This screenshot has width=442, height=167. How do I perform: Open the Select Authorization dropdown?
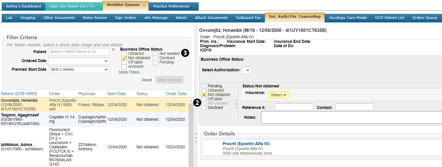pyautogui.click(x=247, y=70)
